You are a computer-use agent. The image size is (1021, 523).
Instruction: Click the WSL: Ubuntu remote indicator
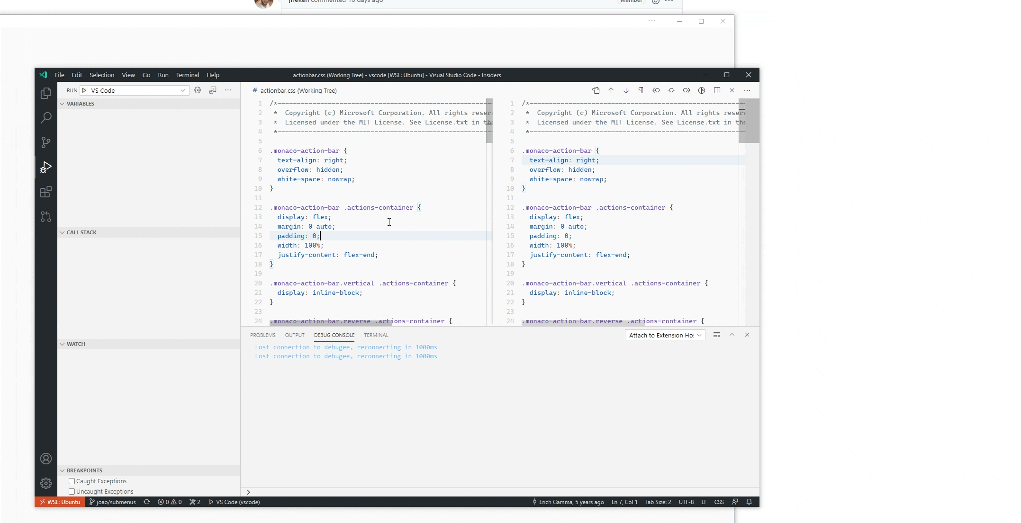[60, 502]
